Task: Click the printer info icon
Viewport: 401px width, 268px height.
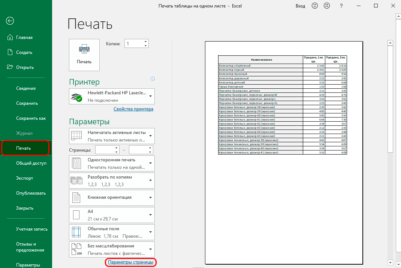Action: point(153,79)
